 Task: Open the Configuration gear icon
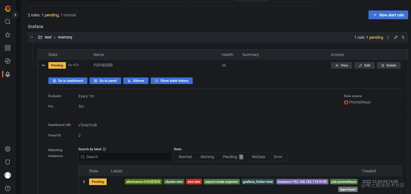pyautogui.click(x=7, y=149)
